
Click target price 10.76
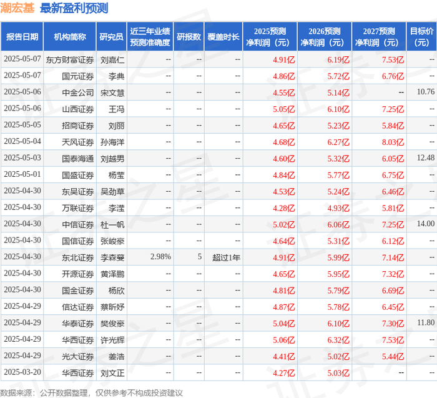point(426,92)
